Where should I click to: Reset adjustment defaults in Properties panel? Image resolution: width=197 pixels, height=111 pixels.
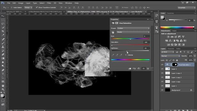click(139, 68)
